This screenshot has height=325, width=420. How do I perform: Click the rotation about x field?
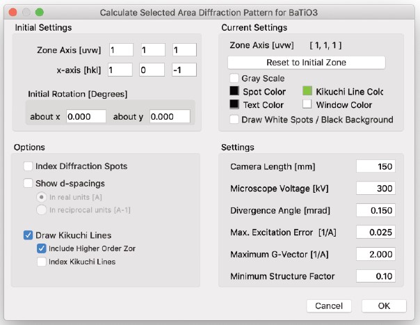click(x=86, y=117)
